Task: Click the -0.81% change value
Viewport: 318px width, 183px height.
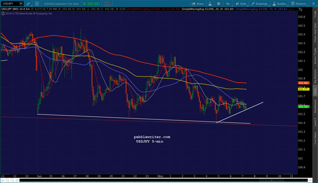Action: (107, 5)
